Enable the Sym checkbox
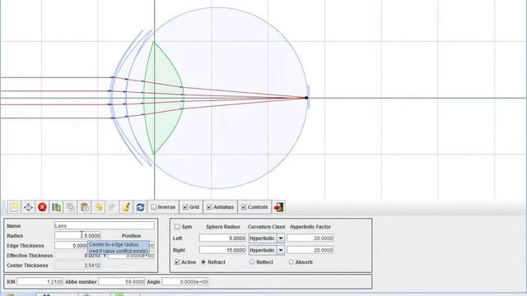This screenshot has width=527, height=296. point(177,227)
